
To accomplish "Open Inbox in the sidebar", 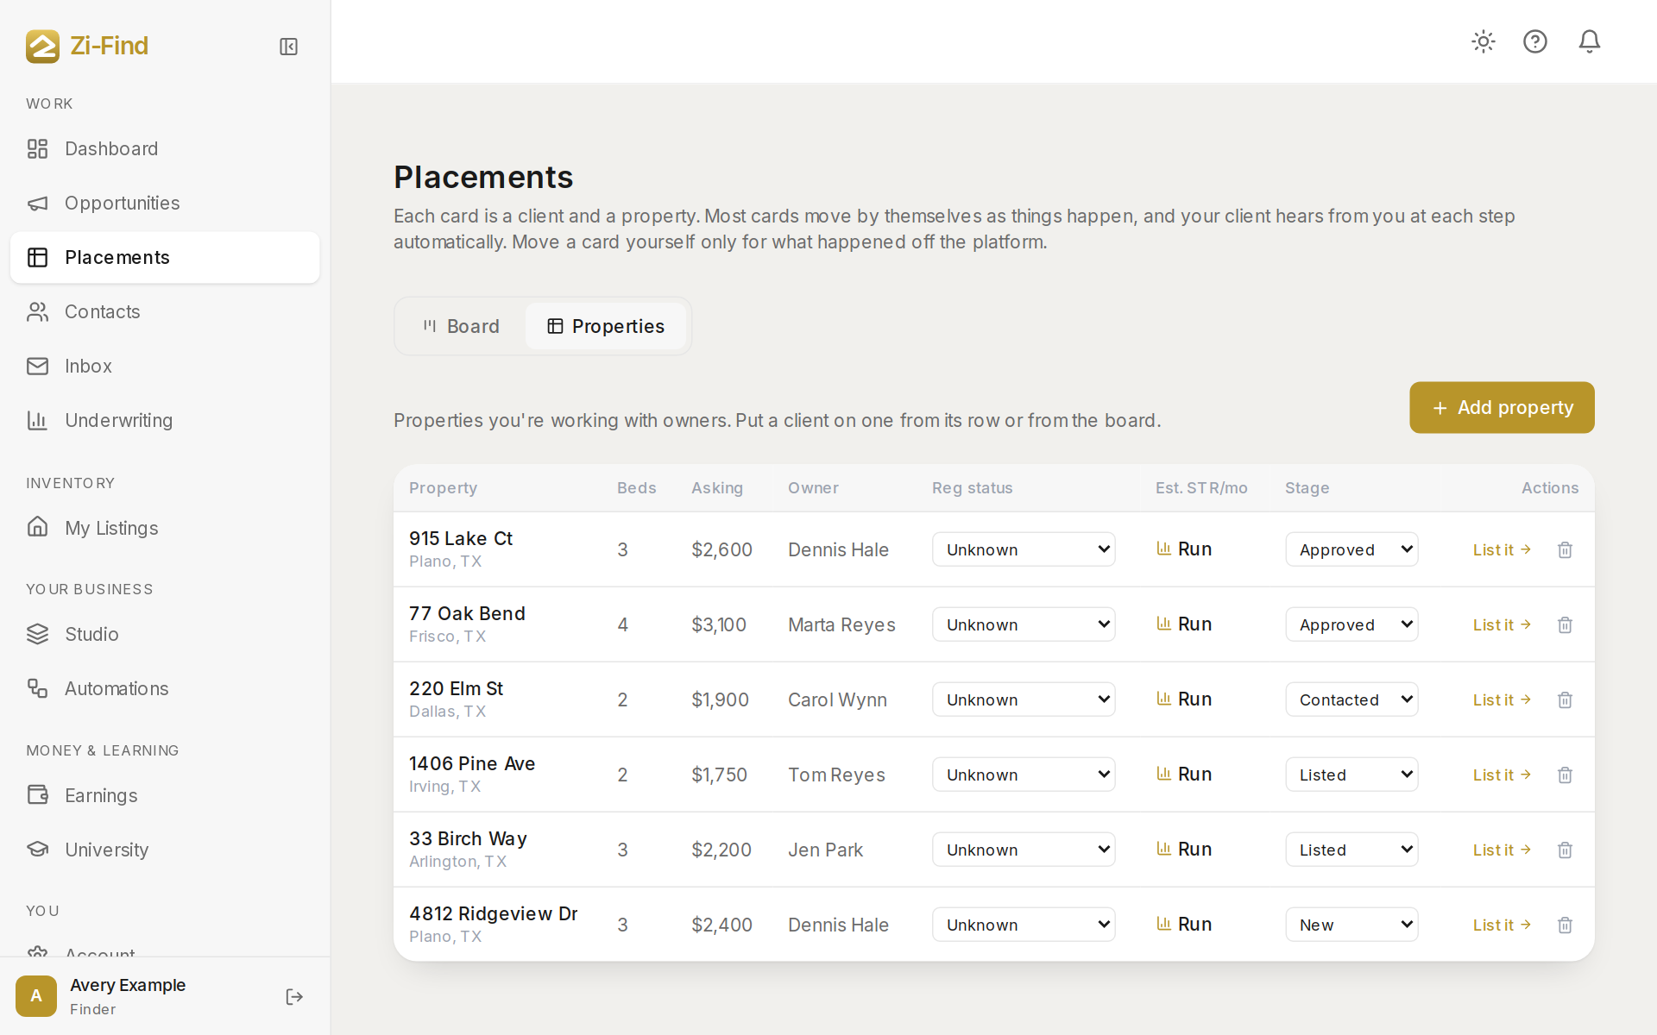I will (165, 366).
